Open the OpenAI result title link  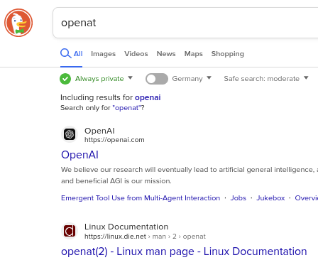click(79, 155)
